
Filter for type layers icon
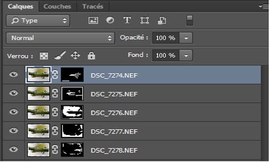[127, 20]
